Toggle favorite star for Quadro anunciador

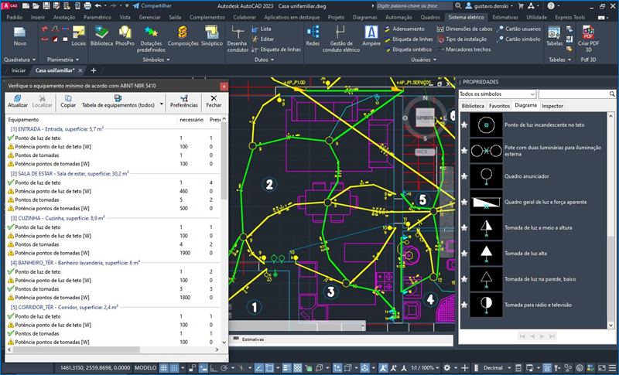464,175
